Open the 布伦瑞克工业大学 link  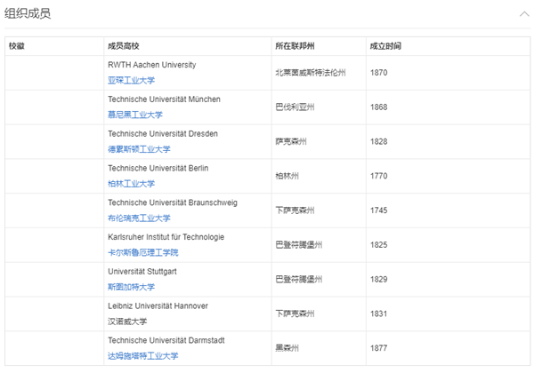(139, 218)
